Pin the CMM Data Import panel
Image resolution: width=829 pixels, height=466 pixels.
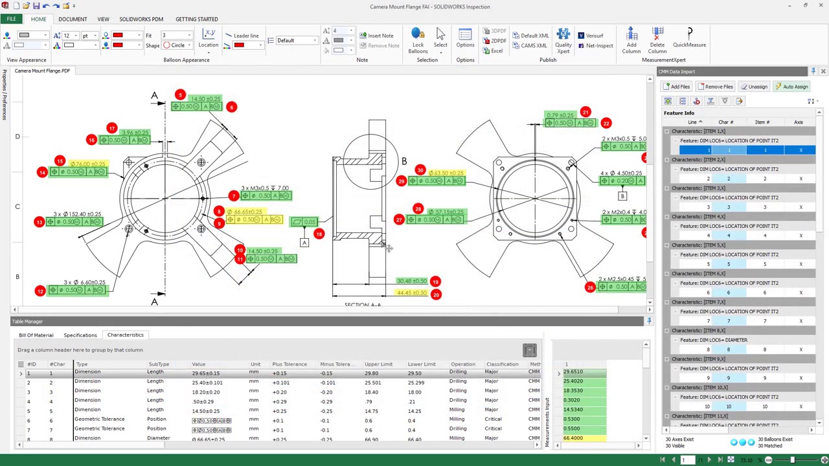tap(813, 71)
